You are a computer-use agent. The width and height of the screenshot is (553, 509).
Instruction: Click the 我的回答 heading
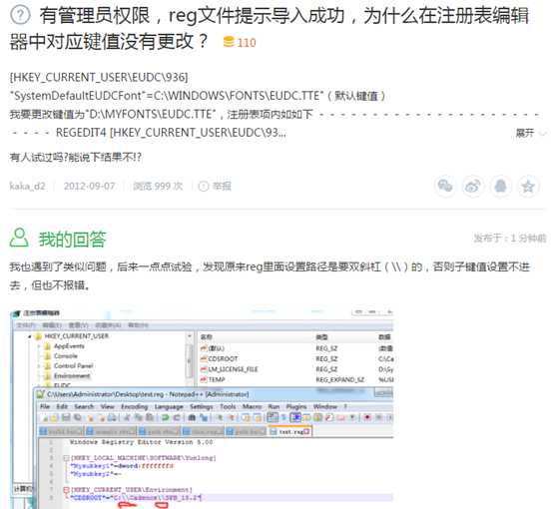(x=72, y=240)
